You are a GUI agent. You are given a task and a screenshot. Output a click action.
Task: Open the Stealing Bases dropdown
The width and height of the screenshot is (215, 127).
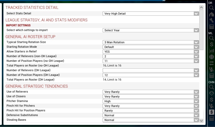pos(151,120)
